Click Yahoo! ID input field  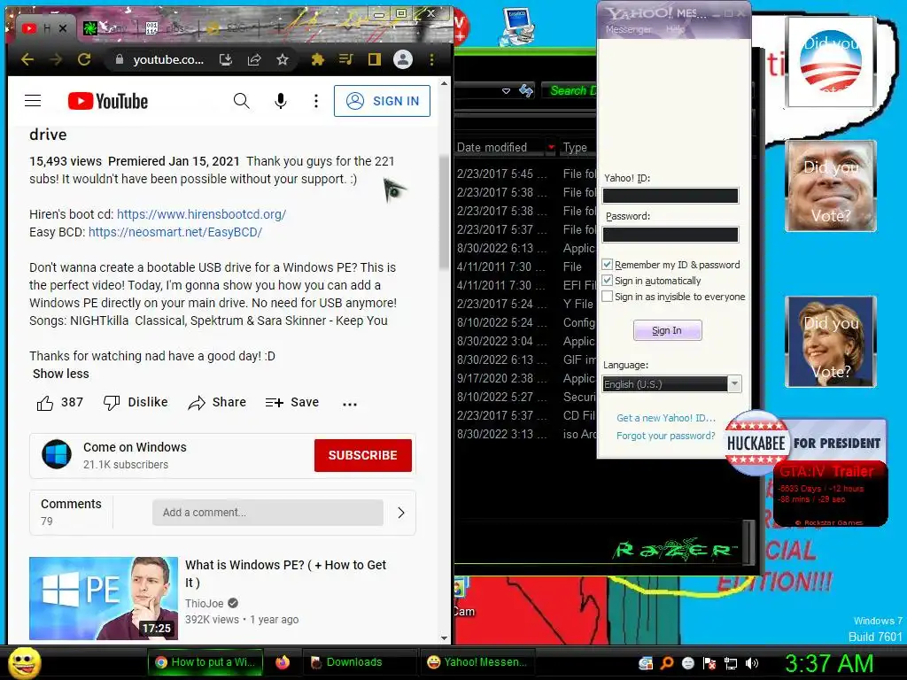pos(671,196)
